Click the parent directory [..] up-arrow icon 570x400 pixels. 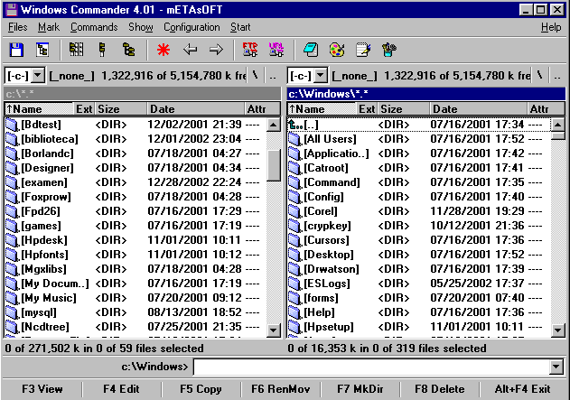(295, 125)
